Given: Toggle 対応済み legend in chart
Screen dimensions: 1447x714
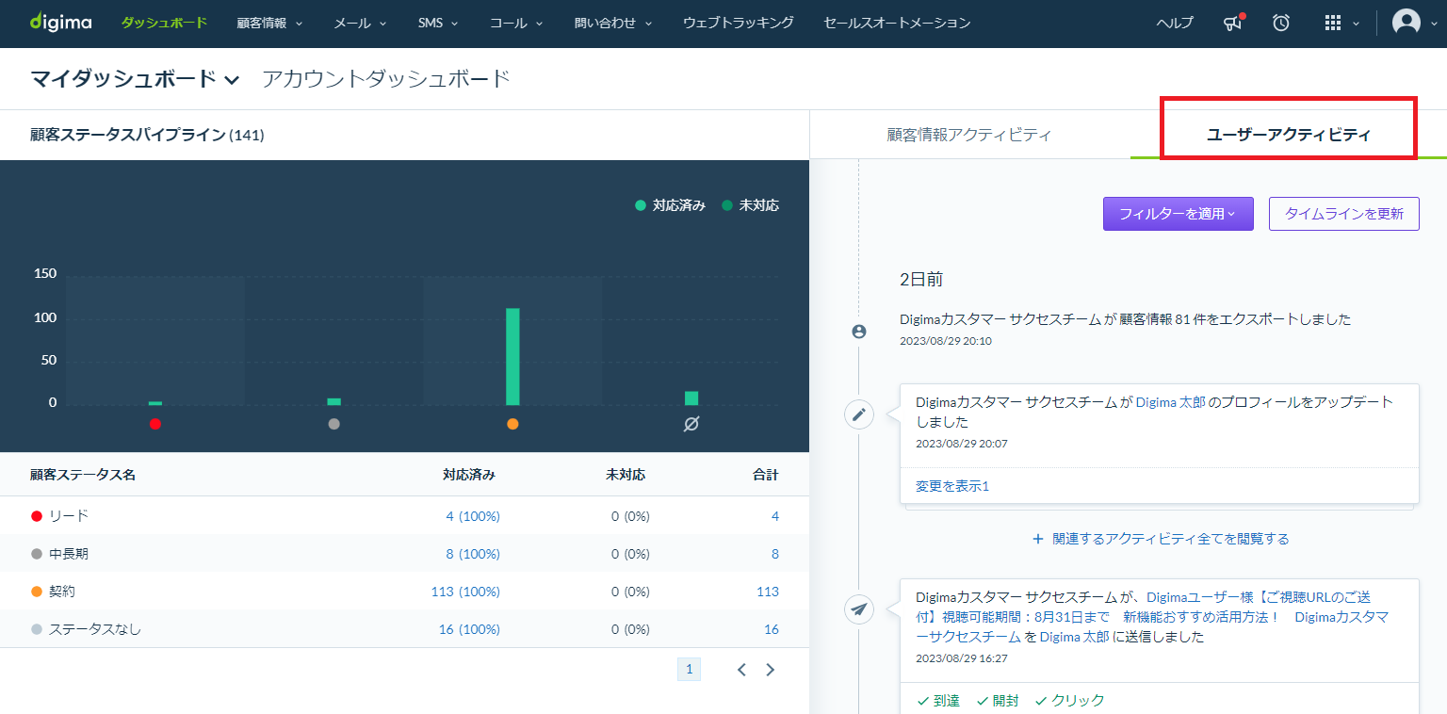Looking at the screenshot, I should pos(670,205).
